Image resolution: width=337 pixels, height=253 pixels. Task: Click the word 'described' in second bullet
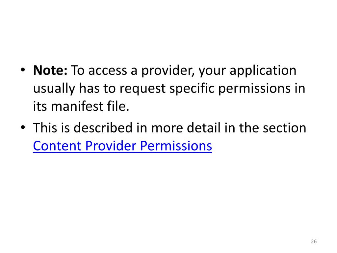[x=103, y=127]
